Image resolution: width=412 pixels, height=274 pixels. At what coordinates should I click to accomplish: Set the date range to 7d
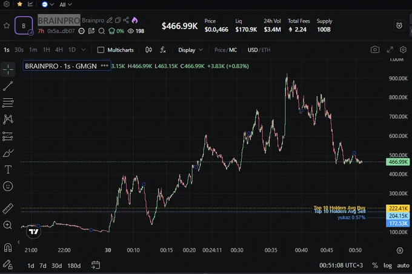tap(43, 266)
